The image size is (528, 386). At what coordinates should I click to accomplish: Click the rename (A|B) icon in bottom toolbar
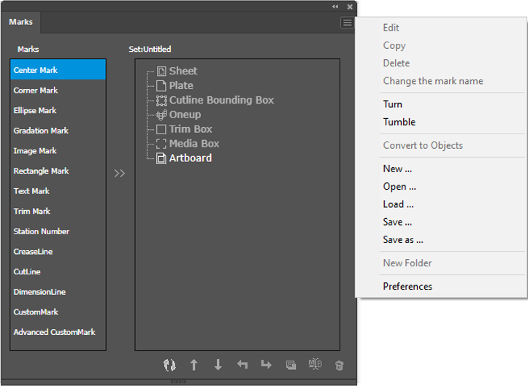point(315,365)
